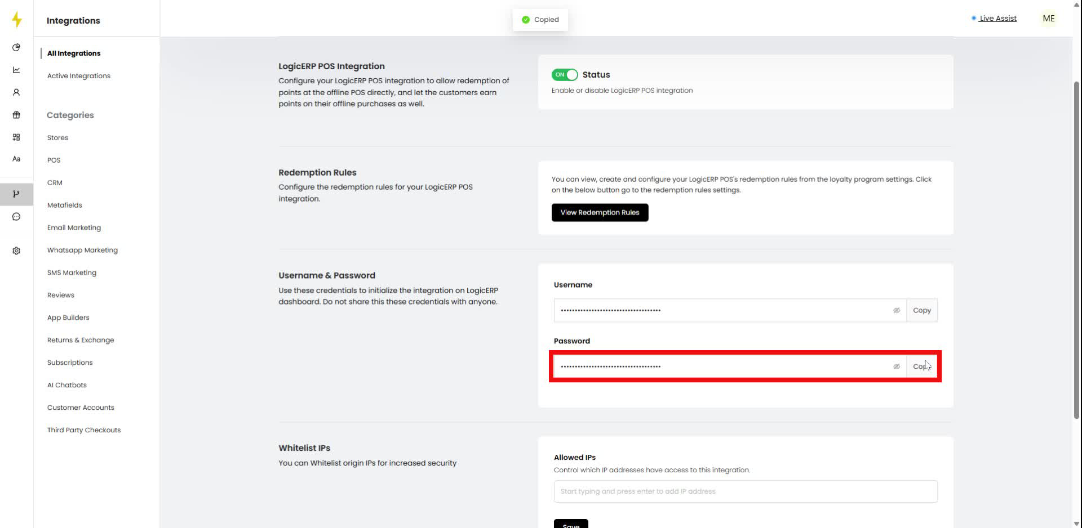Screen dimensions: 1082x528
Task: Click the gift rewards icon
Action: coord(16,115)
